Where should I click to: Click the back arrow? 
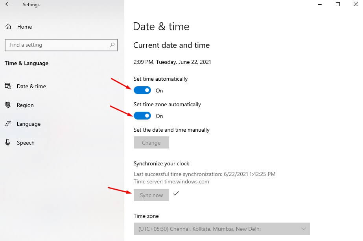[7, 4]
